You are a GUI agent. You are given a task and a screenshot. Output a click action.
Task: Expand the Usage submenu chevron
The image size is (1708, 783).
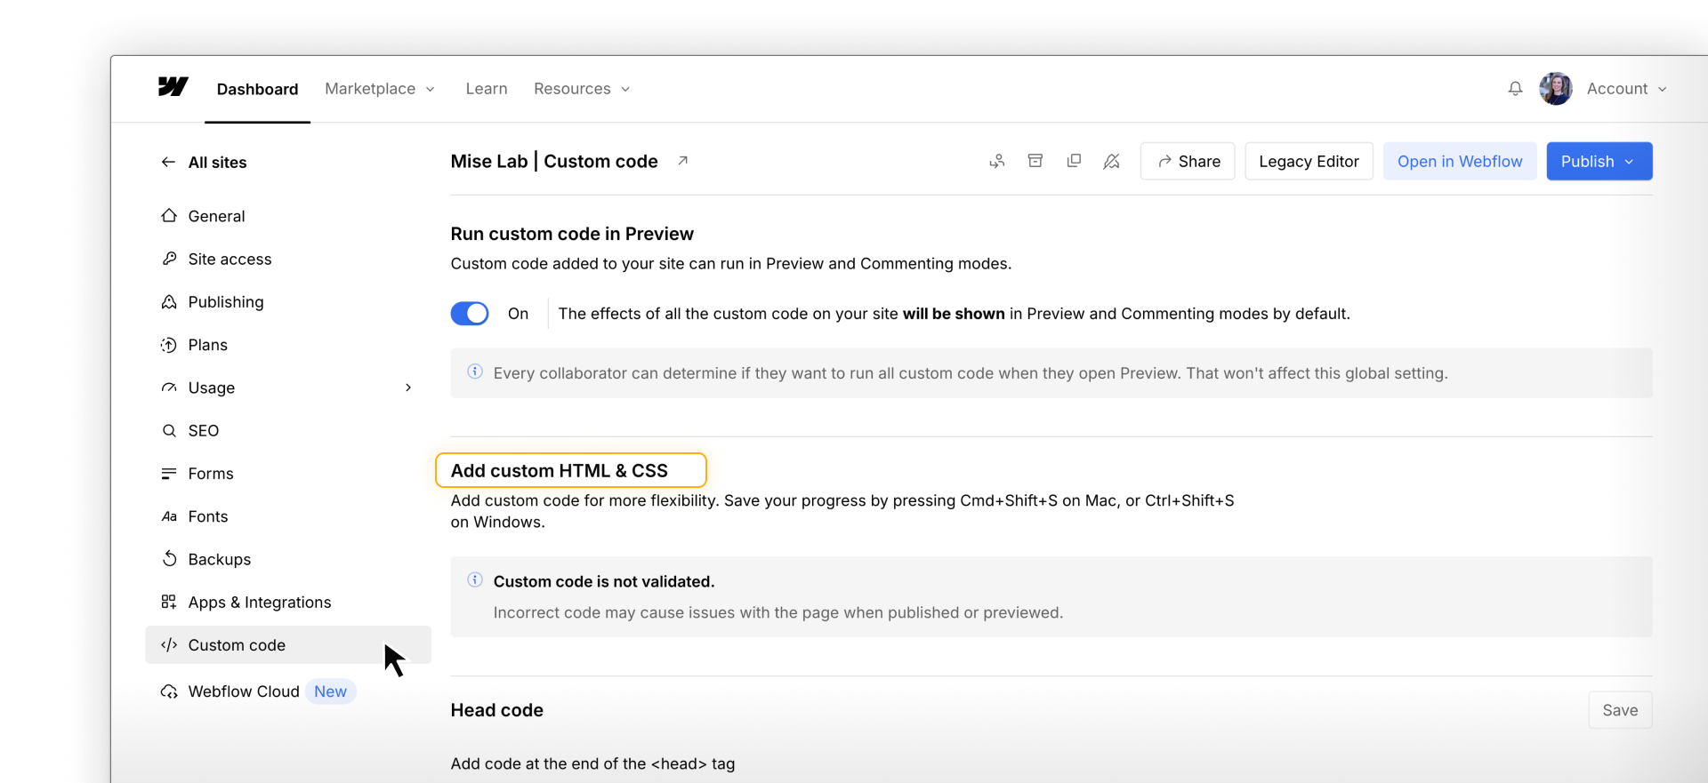408,388
